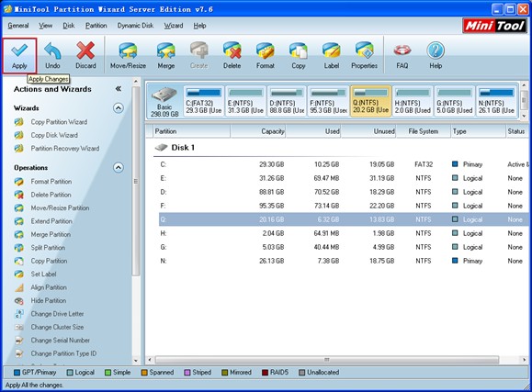Open the Dynamic Disk menu

(135, 26)
